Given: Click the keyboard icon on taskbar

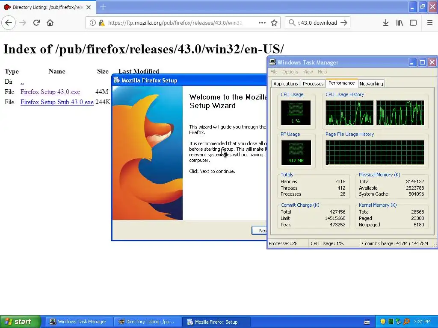Looking at the screenshot, I should (367, 322).
